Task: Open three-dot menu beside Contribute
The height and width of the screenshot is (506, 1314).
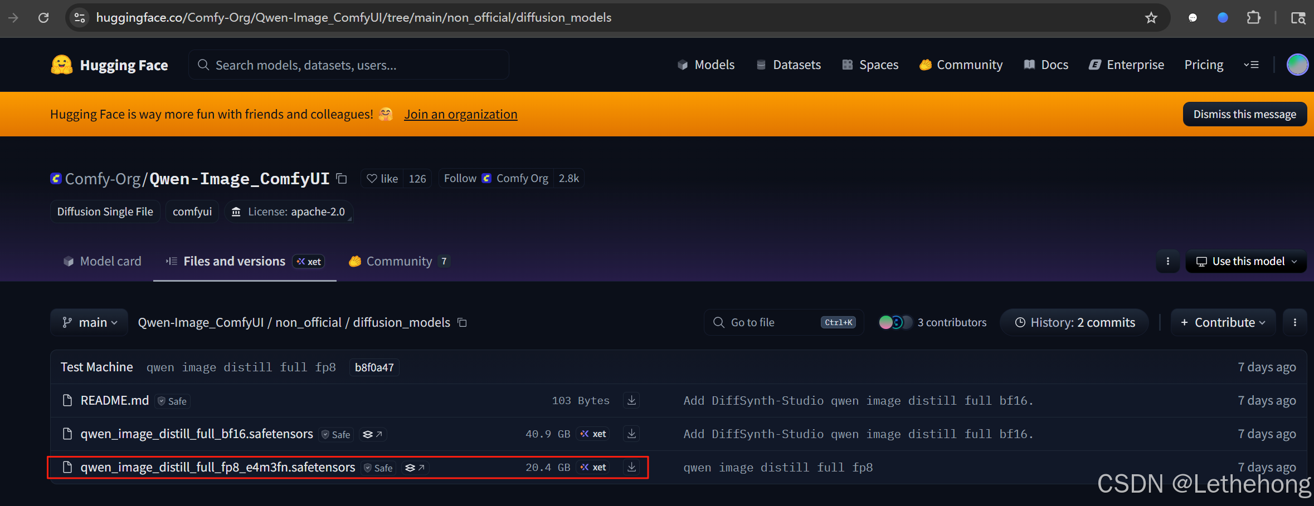Action: [1295, 322]
